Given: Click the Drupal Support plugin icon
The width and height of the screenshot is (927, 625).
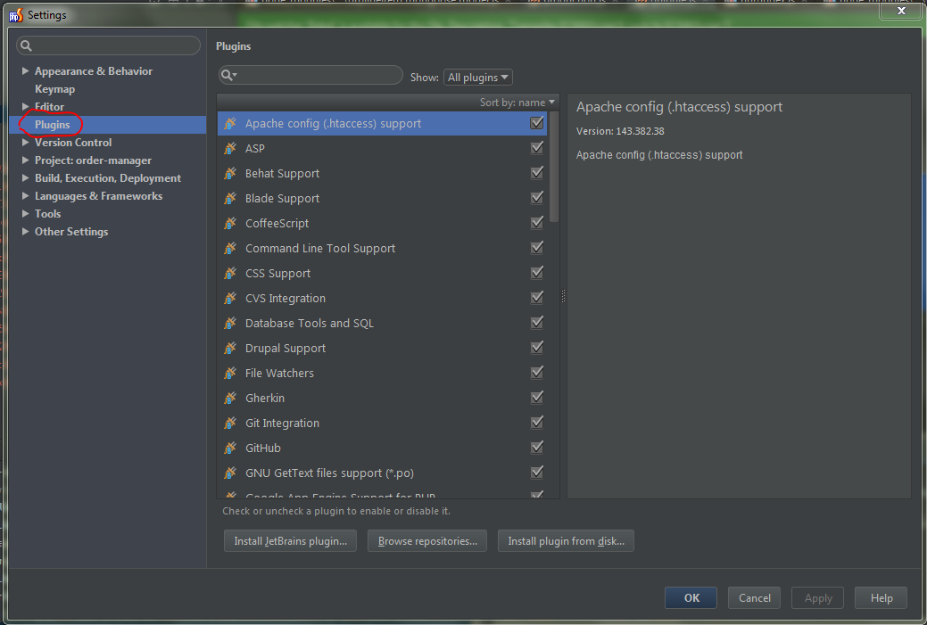Looking at the screenshot, I should 230,348.
